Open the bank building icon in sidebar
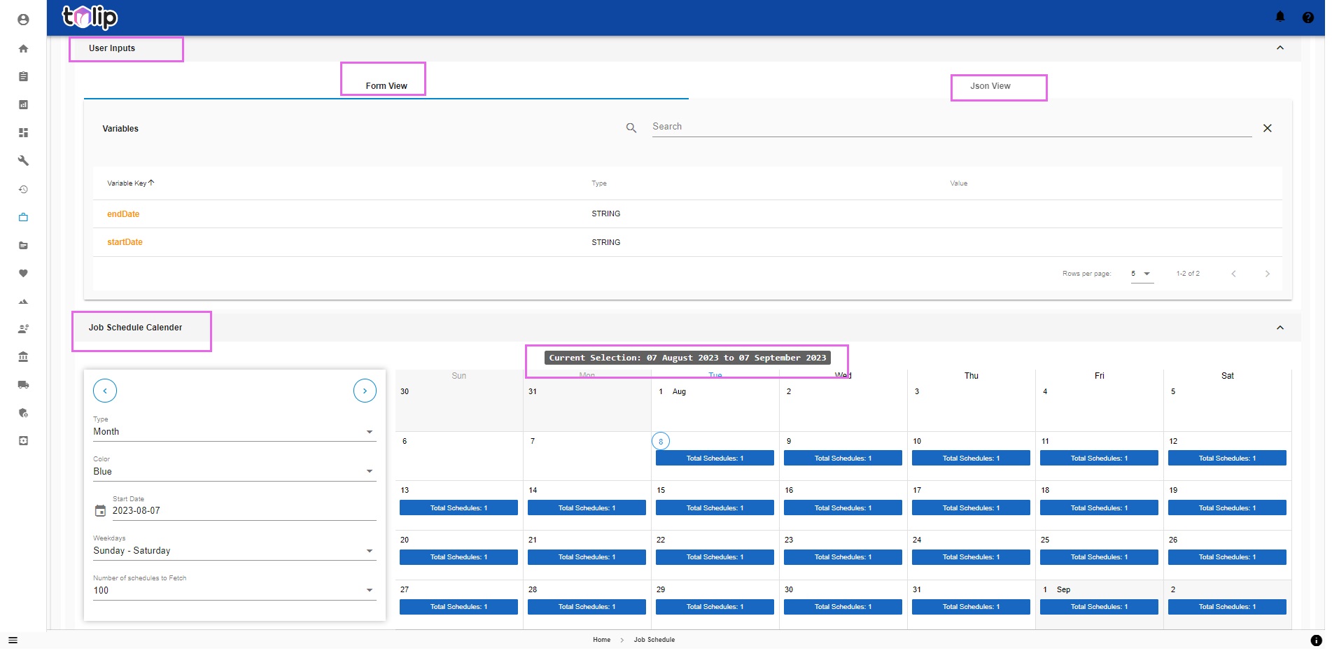Image resolution: width=1332 pixels, height=651 pixels. pos(23,356)
